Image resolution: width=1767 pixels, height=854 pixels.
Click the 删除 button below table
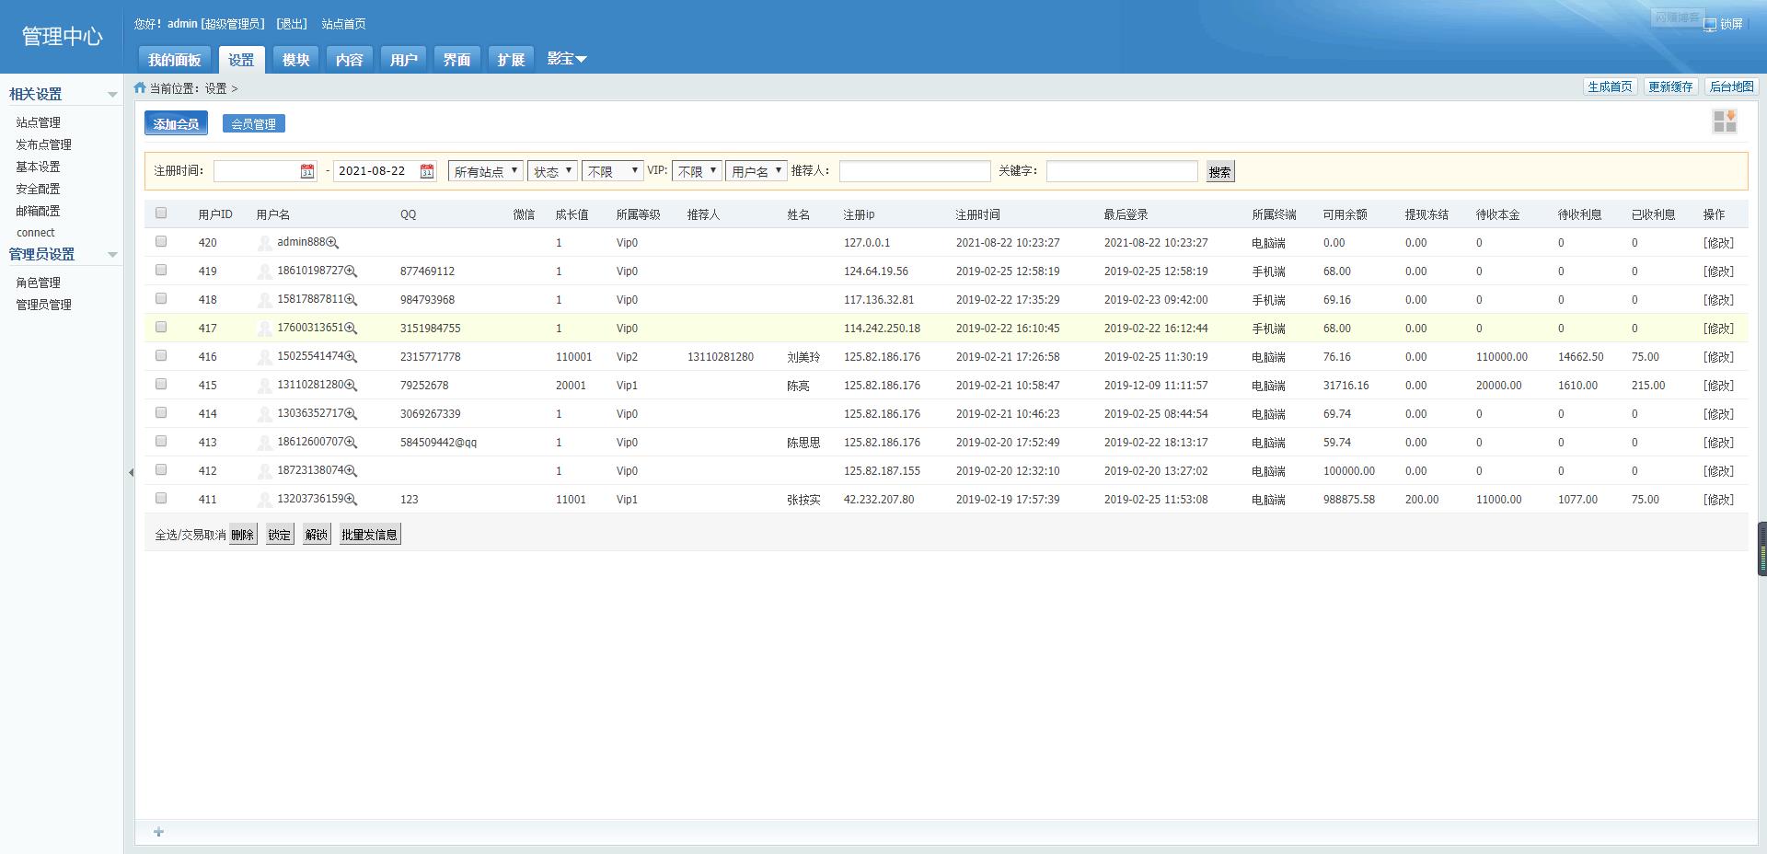pyautogui.click(x=243, y=535)
